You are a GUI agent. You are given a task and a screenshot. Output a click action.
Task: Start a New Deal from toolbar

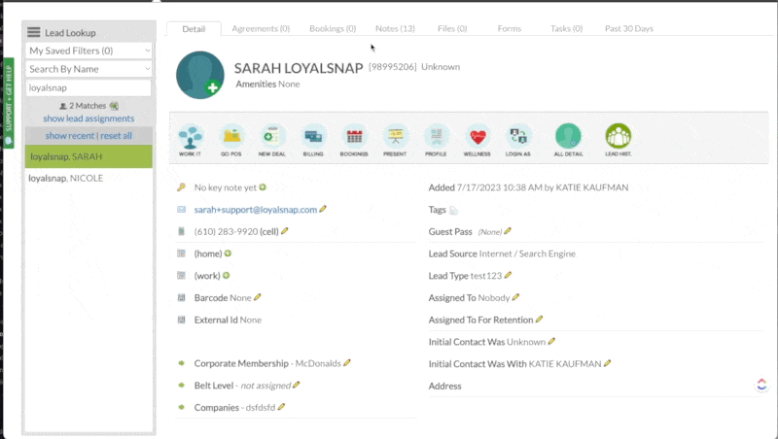[272, 138]
